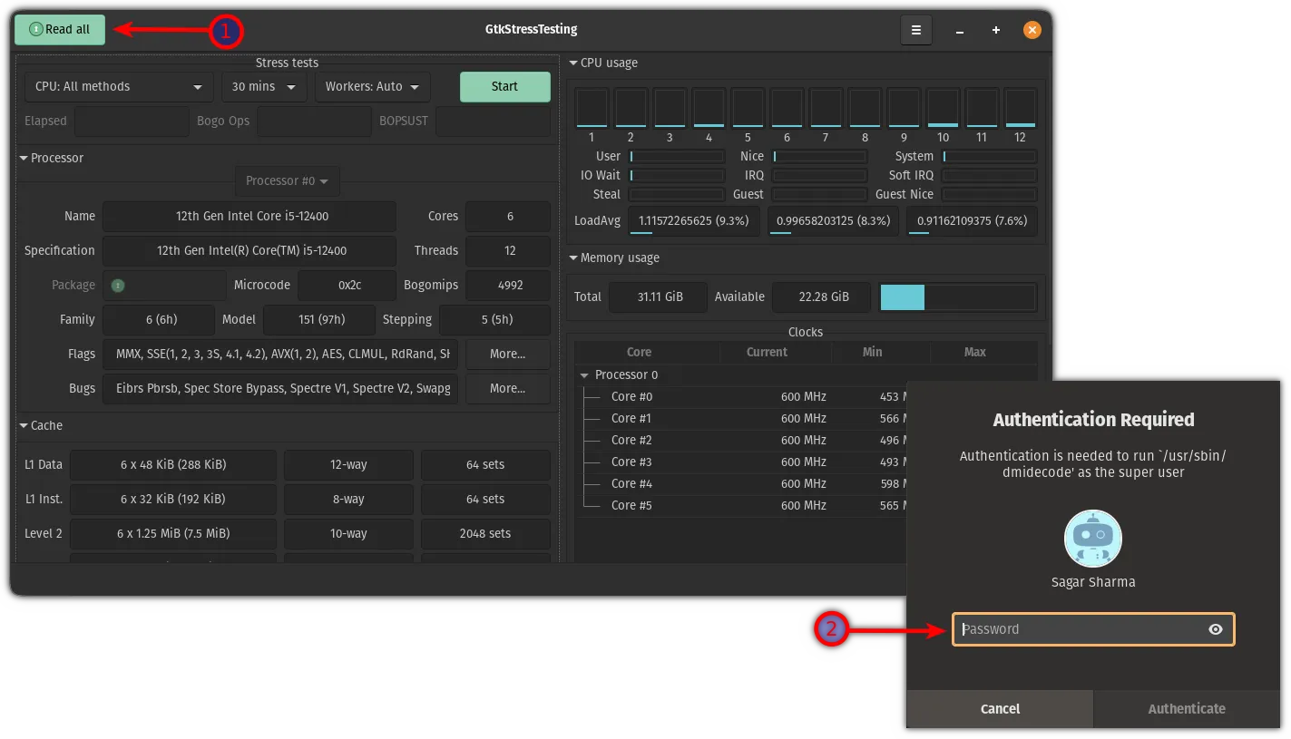
Task: Collapse the Processor section
Action: pos(24,159)
